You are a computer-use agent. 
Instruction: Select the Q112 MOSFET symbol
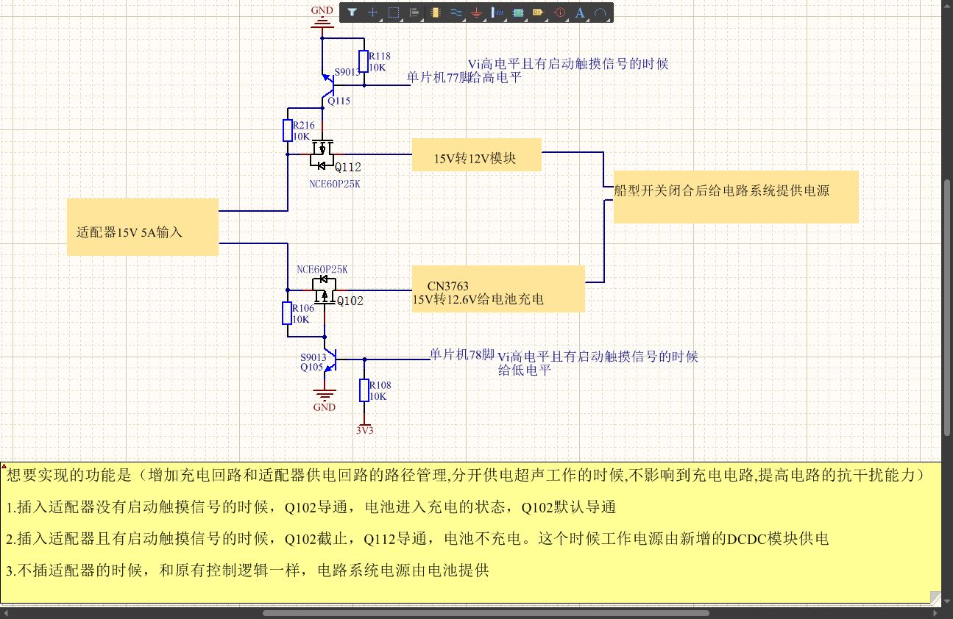click(x=322, y=153)
